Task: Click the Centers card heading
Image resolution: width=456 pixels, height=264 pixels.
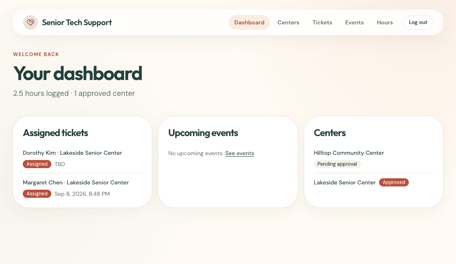Action: 330,133
